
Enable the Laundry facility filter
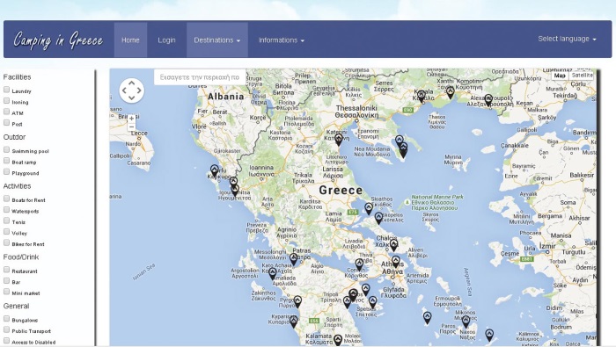click(6, 90)
